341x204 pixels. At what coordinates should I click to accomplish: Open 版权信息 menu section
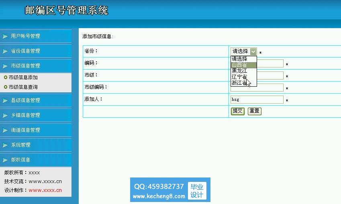tap(36, 160)
